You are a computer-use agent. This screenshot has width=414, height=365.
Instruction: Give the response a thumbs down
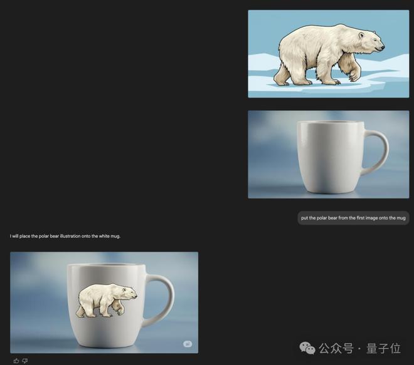pyautogui.click(x=25, y=361)
